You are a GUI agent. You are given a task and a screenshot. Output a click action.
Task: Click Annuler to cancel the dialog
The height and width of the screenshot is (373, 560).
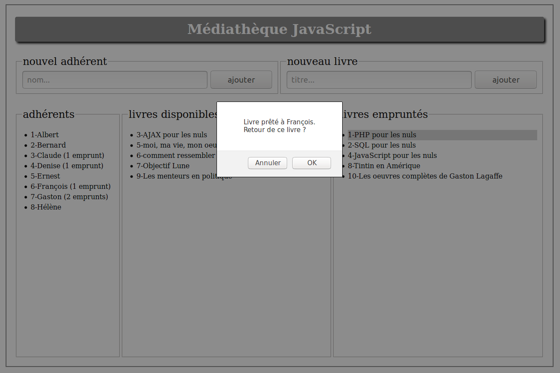[x=267, y=163]
